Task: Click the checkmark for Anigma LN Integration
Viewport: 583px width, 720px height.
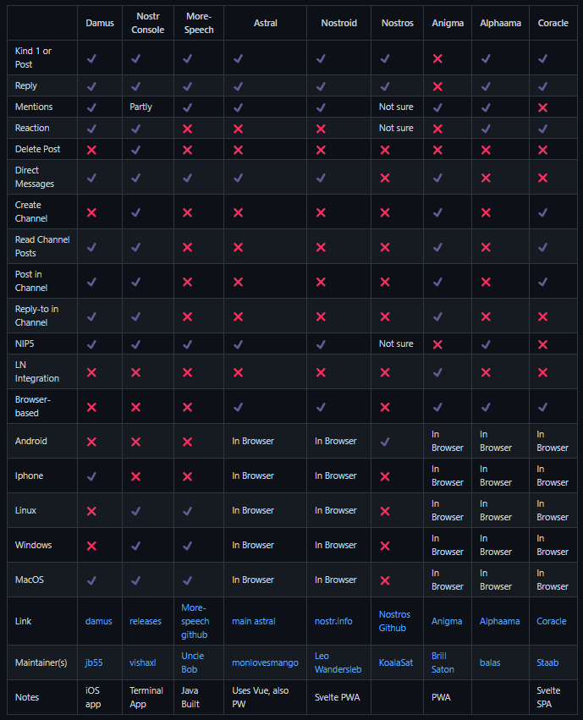Action: click(437, 372)
